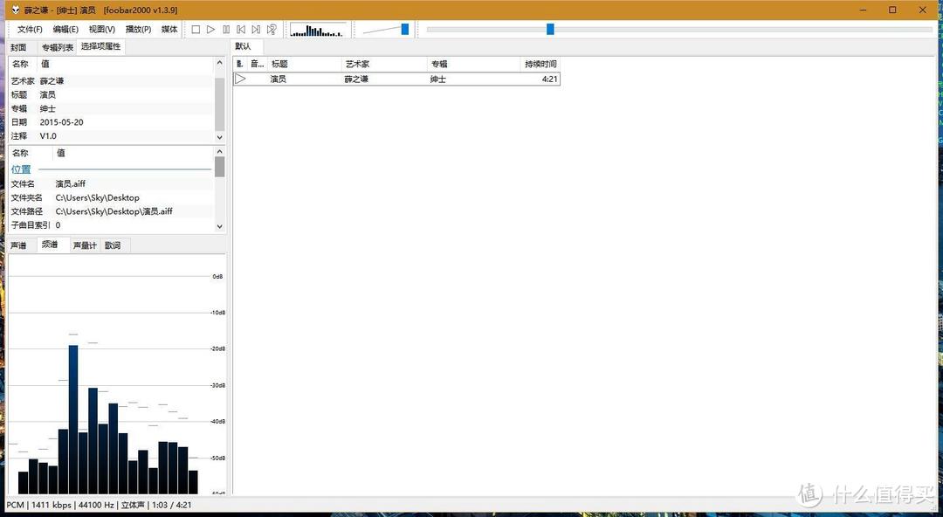Select the 注释 V1.0 row

[111, 136]
